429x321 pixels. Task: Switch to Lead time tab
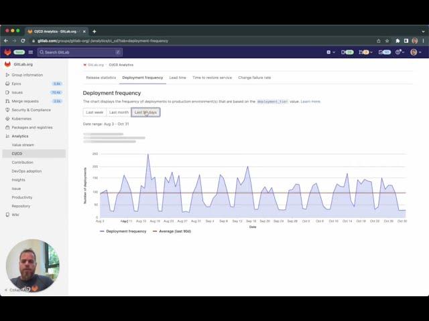pyautogui.click(x=178, y=78)
